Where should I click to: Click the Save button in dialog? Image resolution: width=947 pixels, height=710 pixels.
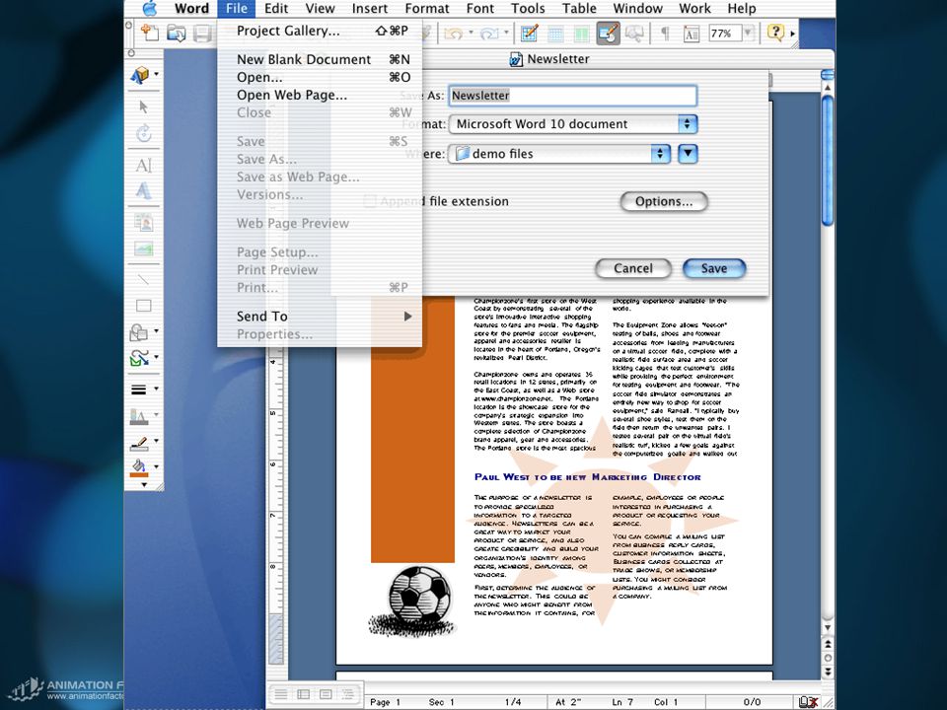tap(714, 268)
